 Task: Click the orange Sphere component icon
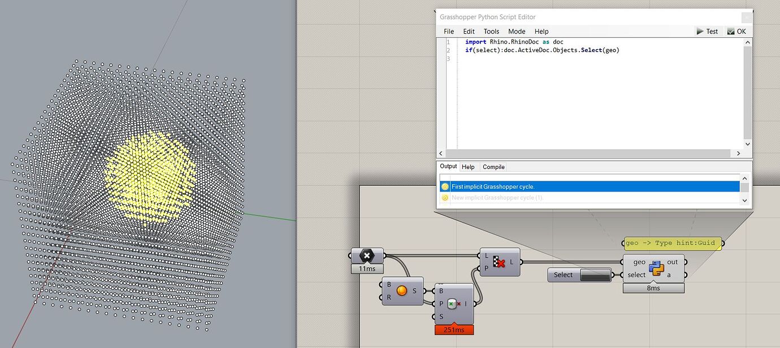402,290
